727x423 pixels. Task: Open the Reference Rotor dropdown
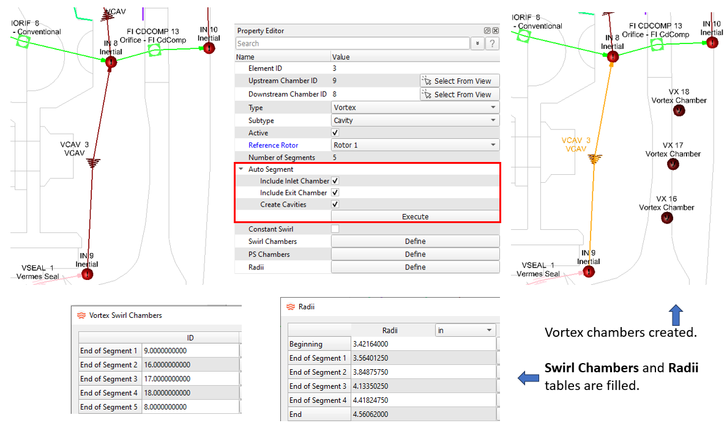click(x=414, y=145)
